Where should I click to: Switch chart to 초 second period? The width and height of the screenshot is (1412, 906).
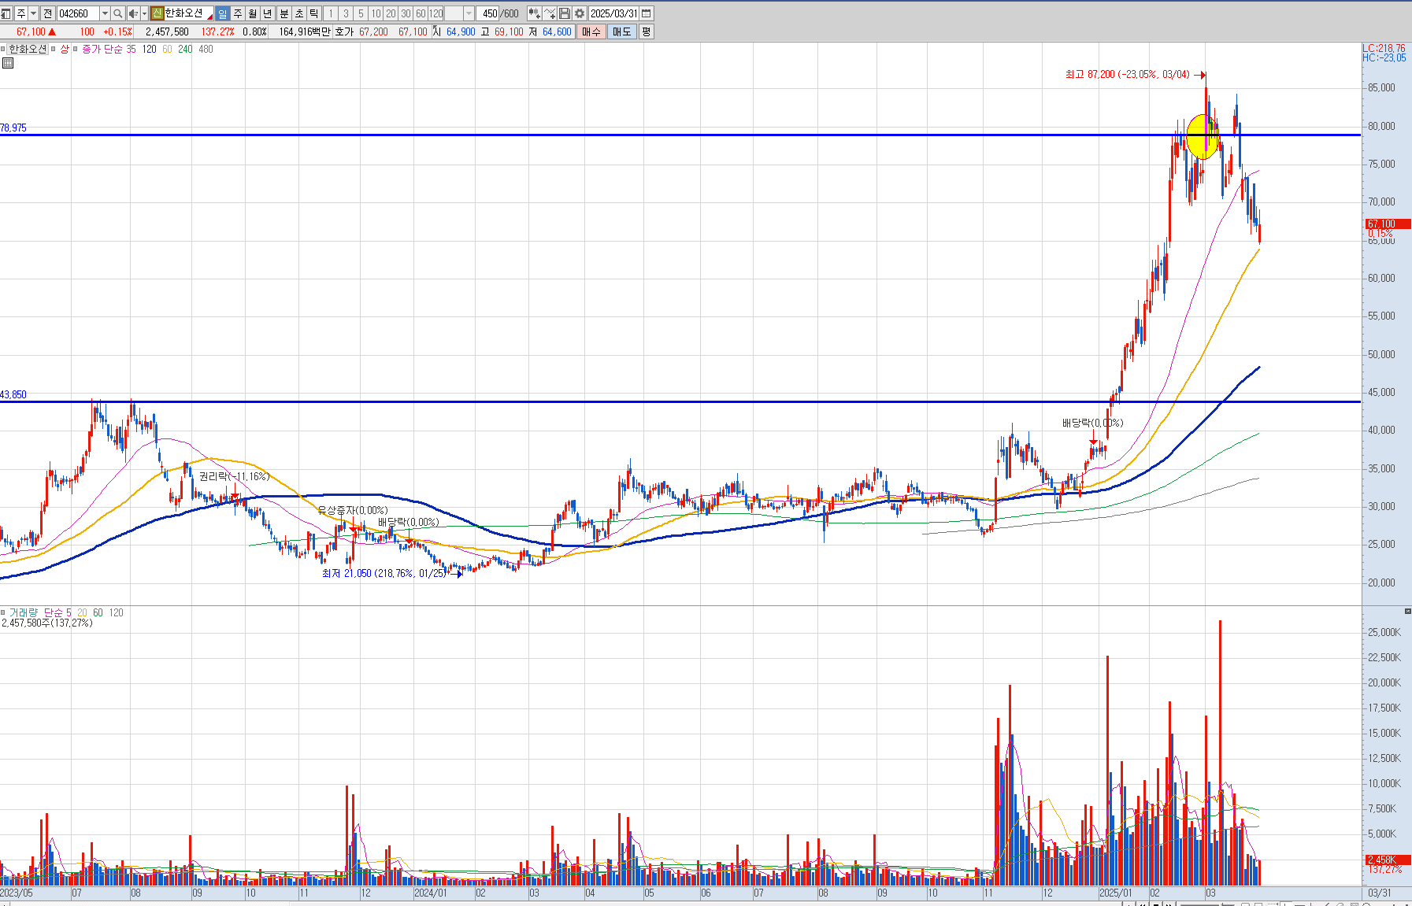tap(299, 13)
